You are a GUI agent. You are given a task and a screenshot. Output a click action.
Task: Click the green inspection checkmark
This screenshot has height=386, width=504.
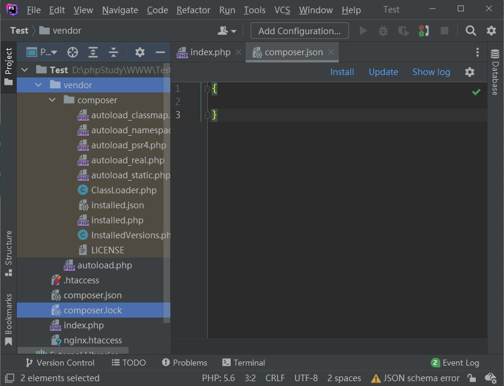click(476, 92)
